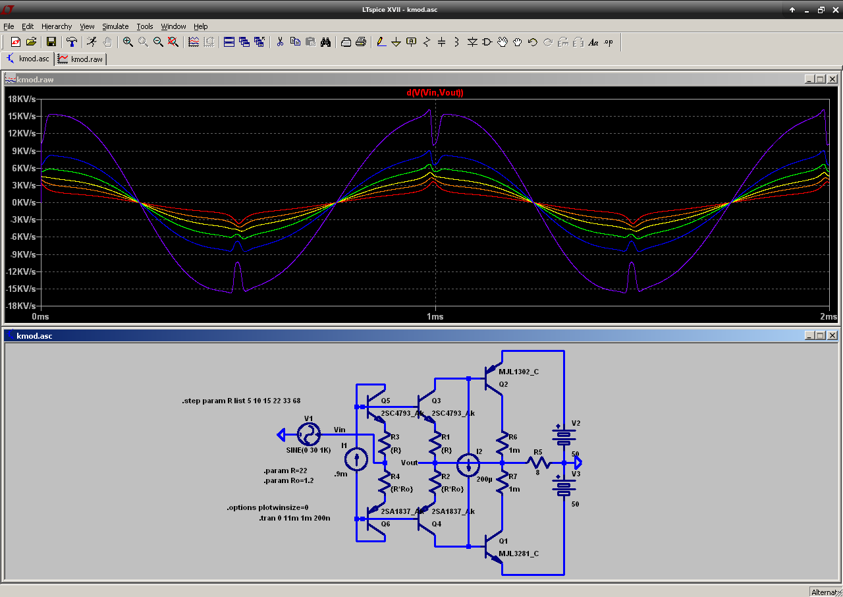Image resolution: width=843 pixels, height=597 pixels.
Task: Select the Draw Wire pencil tool
Action: 381,42
